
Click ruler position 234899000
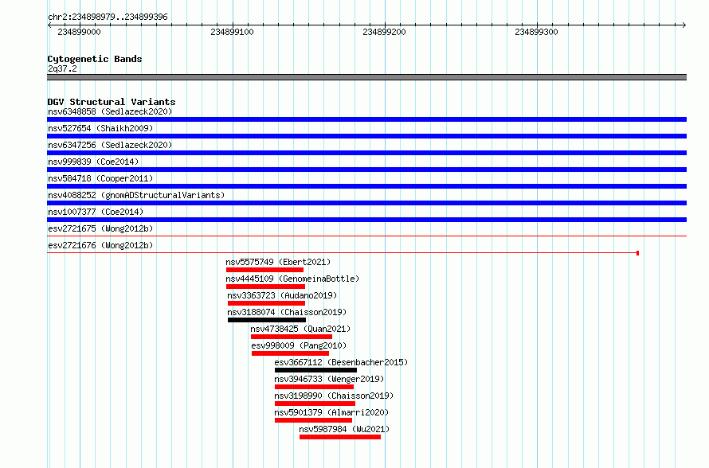coord(79,32)
